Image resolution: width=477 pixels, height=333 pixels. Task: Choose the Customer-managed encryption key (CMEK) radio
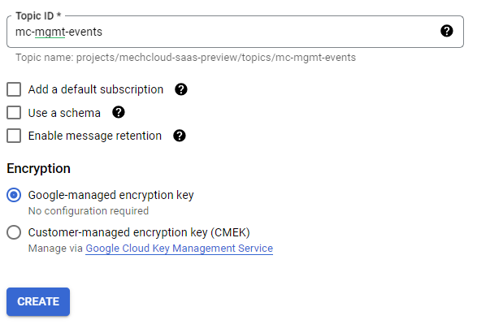coord(14,232)
